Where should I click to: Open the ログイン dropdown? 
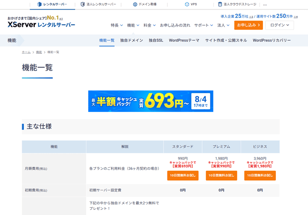click(x=279, y=25)
